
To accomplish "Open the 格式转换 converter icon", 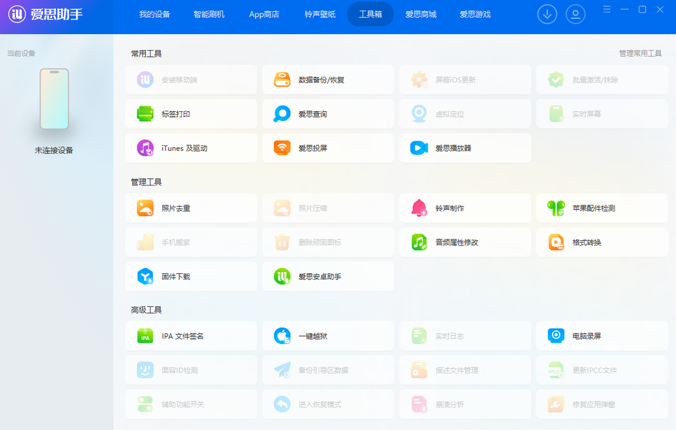I will pyautogui.click(x=556, y=242).
